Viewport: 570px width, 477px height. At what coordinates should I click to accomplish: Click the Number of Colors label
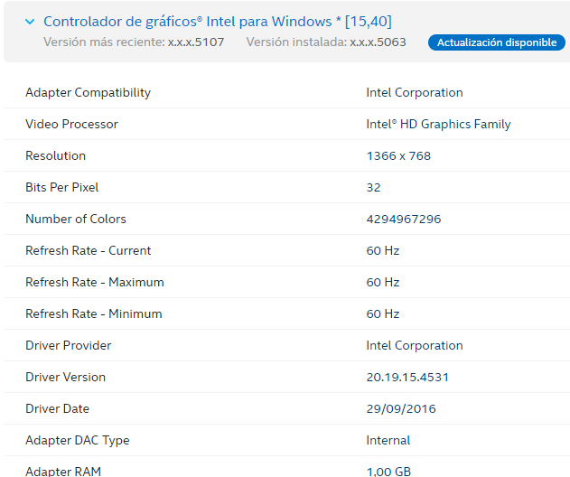point(76,219)
